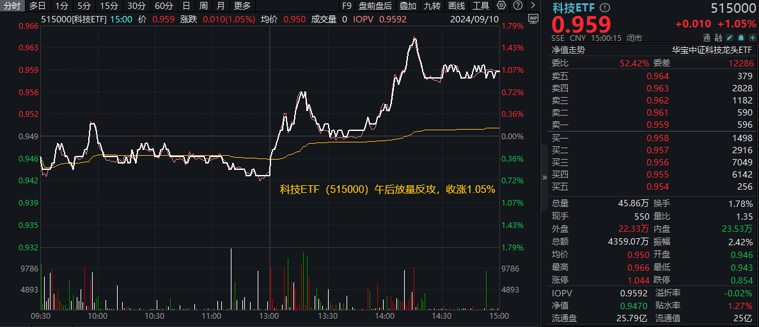Click the info icon beside 科技ETF title
The image size is (759, 327).
(x=605, y=8)
